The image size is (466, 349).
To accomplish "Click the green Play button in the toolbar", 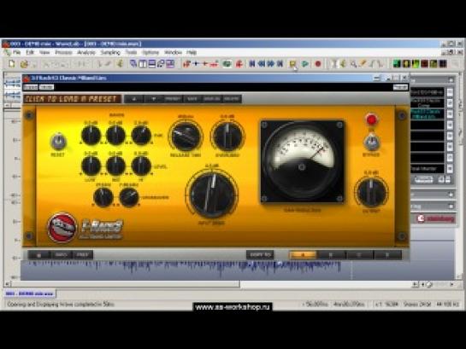I will click(305, 63).
